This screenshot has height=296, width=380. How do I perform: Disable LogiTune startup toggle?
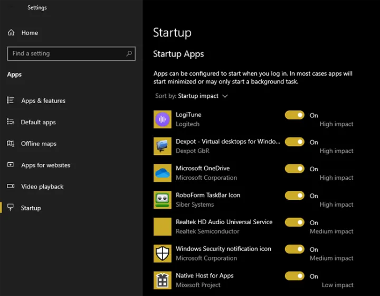[294, 115]
